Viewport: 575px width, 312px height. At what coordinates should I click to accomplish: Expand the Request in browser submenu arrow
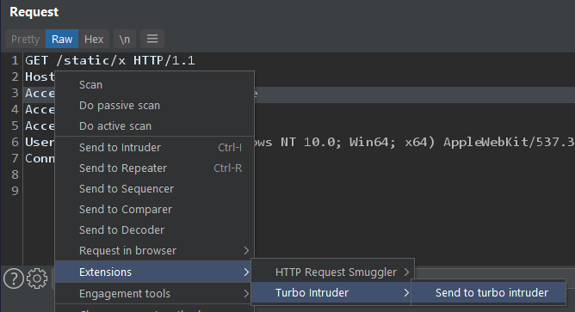tap(246, 251)
